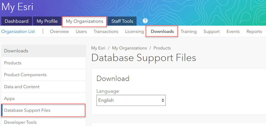Open the help question mark icon
Image resolution: width=266 pixels, height=126 pixels.
[145, 21]
